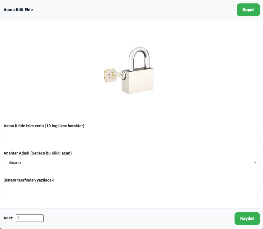Choose a key quantity from Seçiniz
This screenshot has height=229, width=263.
click(131, 162)
